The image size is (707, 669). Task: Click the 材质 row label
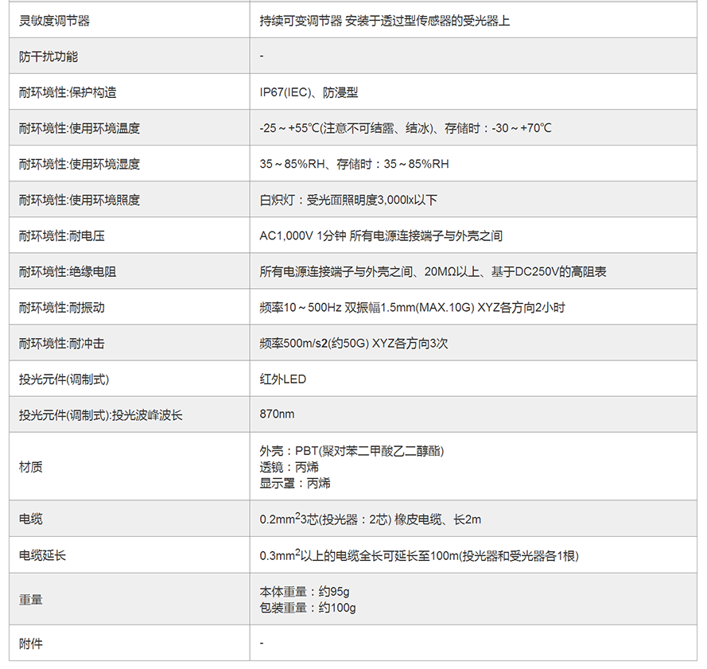(x=31, y=467)
